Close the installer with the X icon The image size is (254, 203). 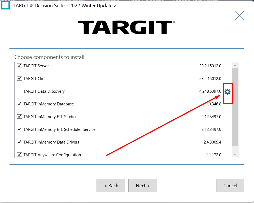pos(240,15)
